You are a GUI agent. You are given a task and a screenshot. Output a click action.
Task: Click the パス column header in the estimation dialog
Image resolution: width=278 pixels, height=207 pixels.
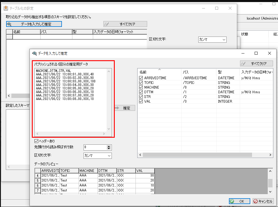click(199, 72)
